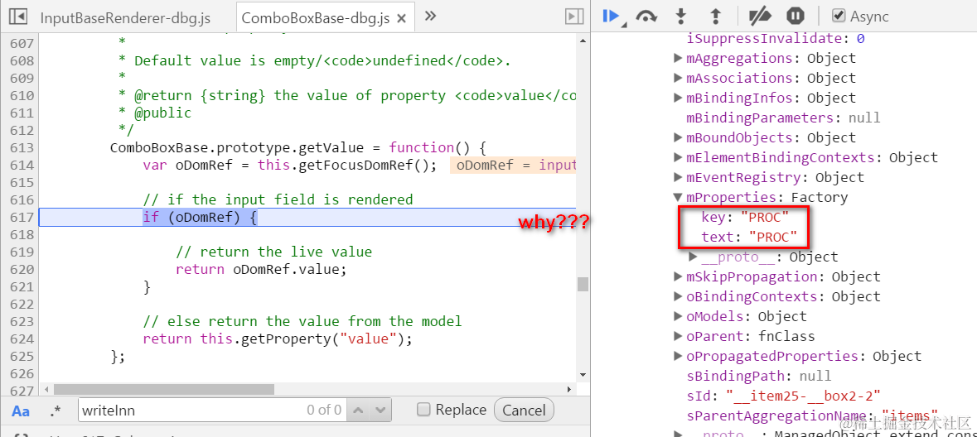Expand the mAssociations object
The image size is (977, 437).
(x=679, y=79)
